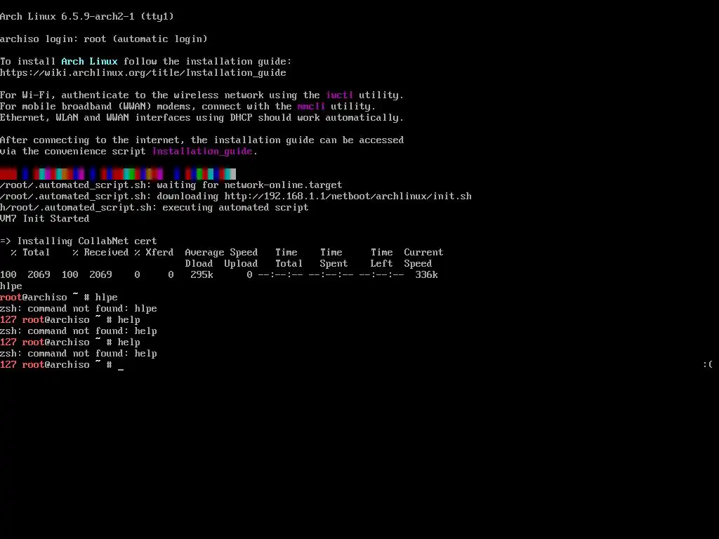This screenshot has width=719, height=539.
Task: Click the '=> Installing CollabNet cert' line
Action: coord(79,241)
